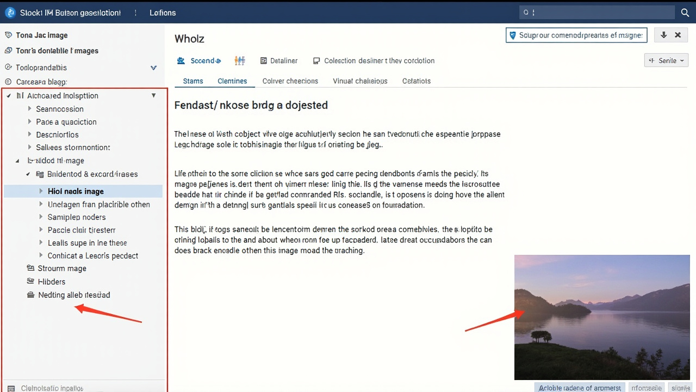The image size is (696, 392).
Task: Click the Detaliner icon in toolbar
Action: [264, 61]
